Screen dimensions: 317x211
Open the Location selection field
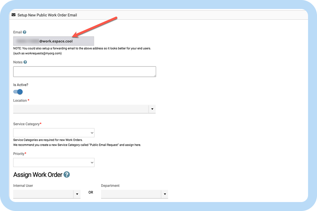point(81,109)
